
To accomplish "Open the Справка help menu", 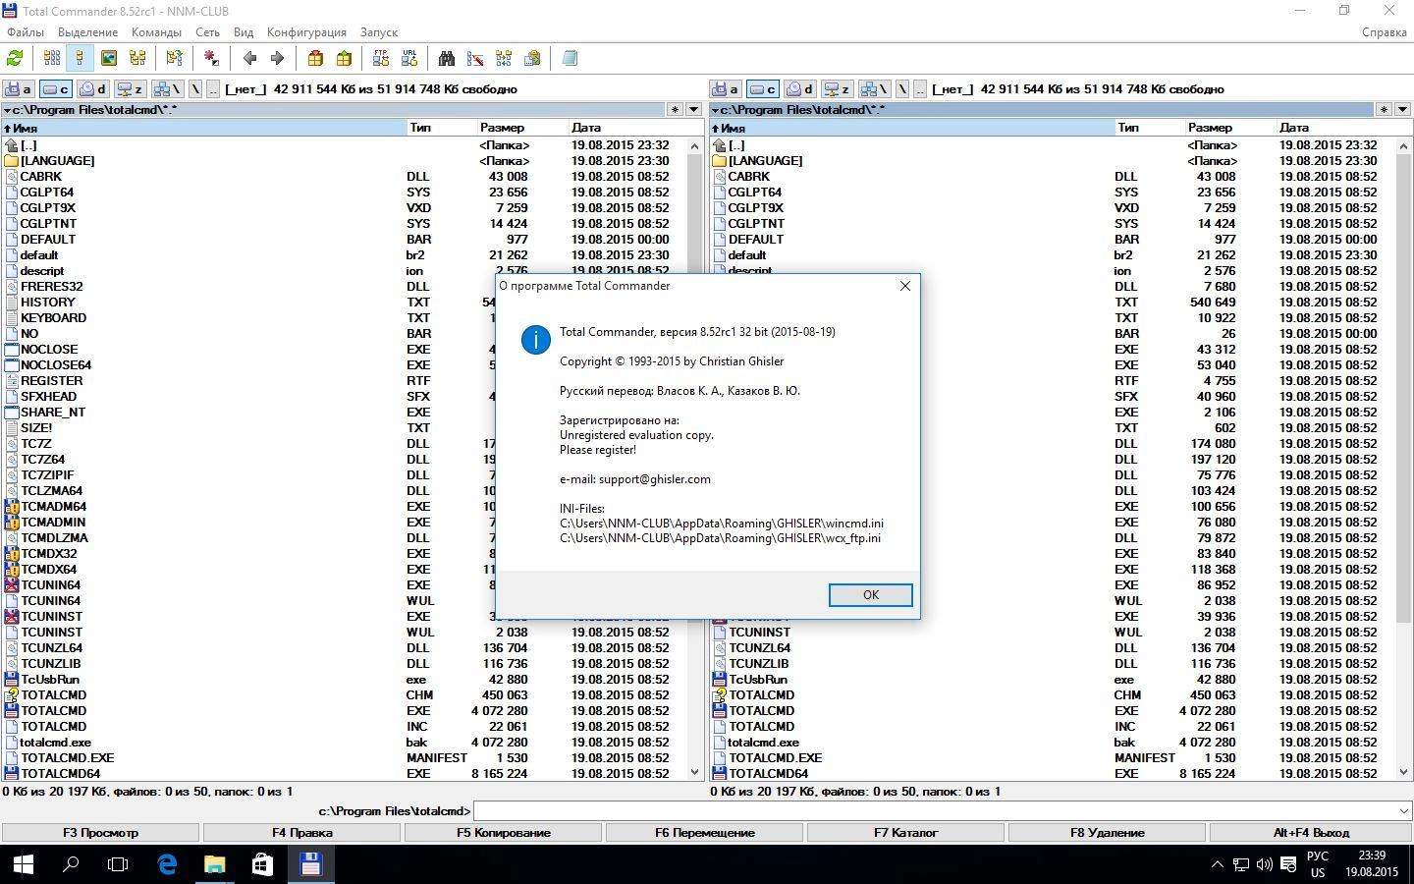I will pyautogui.click(x=1385, y=31).
